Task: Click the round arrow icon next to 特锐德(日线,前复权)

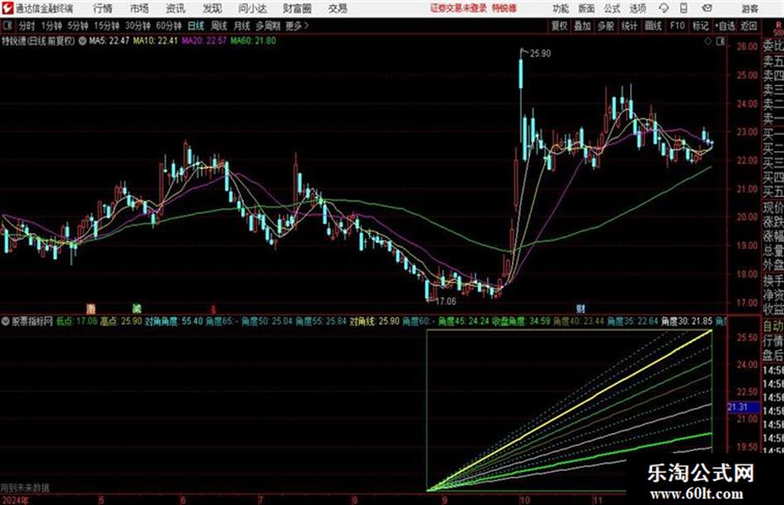Action: pyautogui.click(x=82, y=41)
